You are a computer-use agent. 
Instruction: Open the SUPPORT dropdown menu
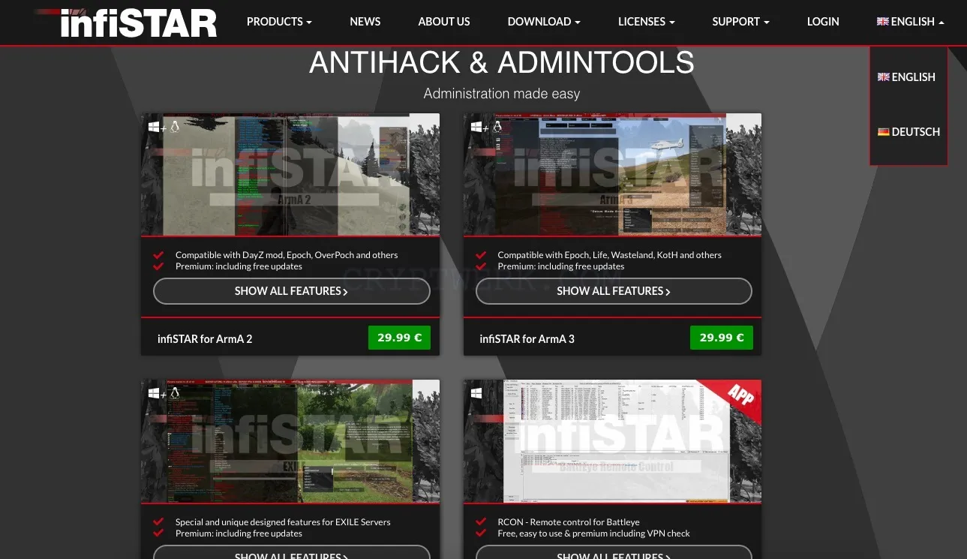click(741, 22)
